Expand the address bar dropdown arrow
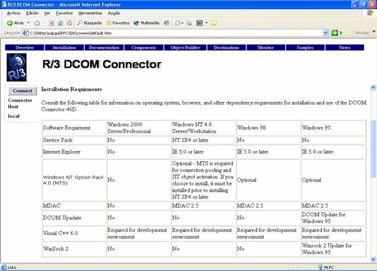Viewport: 377px width, 271px height. pyautogui.click(x=326, y=33)
